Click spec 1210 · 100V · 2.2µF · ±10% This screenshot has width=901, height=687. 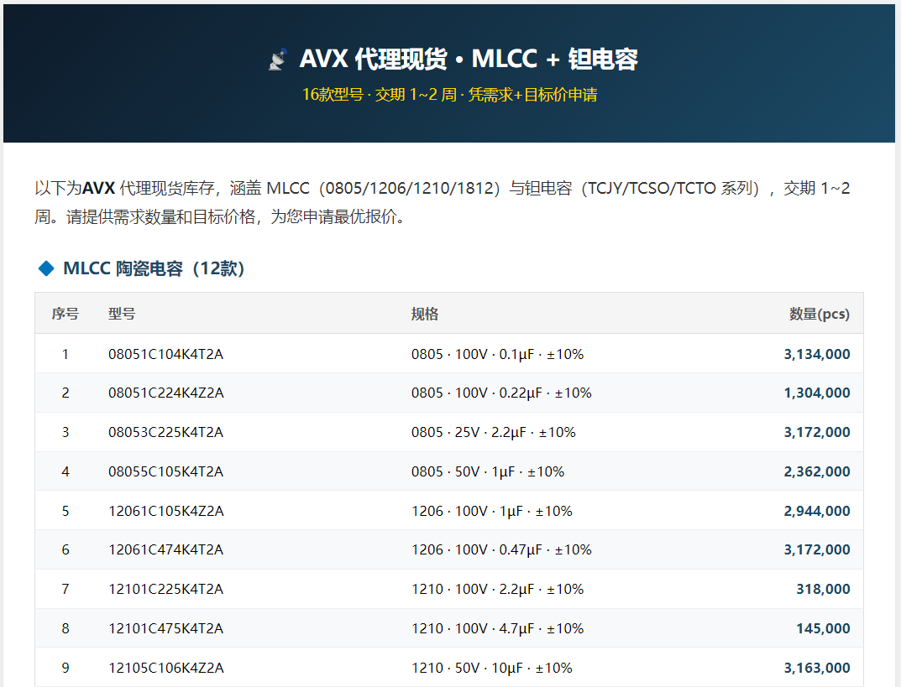[498, 589]
